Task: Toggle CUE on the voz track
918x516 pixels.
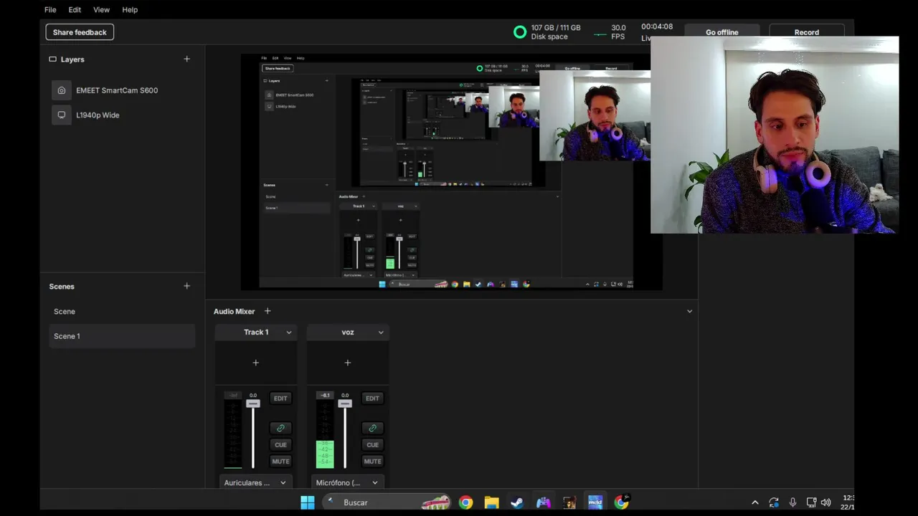Action: 372,444
